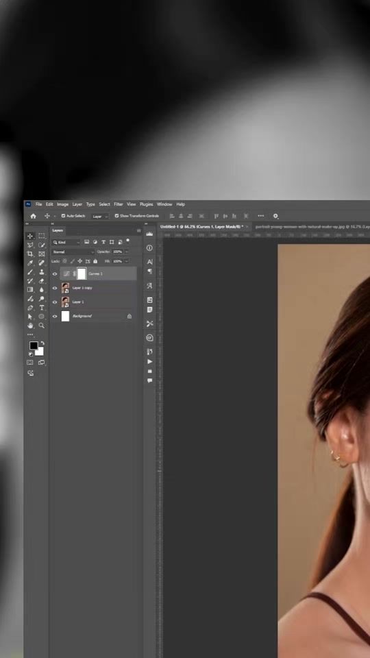Toggle the Auto-Select checkbox

coord(63,216)
